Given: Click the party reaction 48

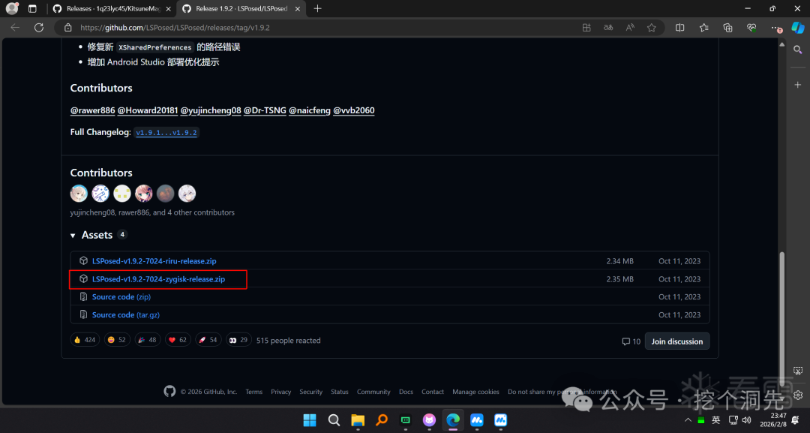Looking at the screenshot, I should click(x=147, y=340).
